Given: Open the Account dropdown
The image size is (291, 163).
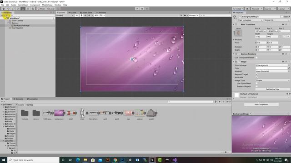Looking at the screenshot, I should [x=256, y=9].
